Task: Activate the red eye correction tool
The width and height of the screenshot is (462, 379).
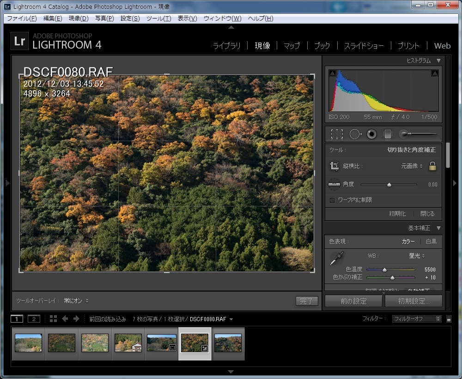Action: point(371,134)
